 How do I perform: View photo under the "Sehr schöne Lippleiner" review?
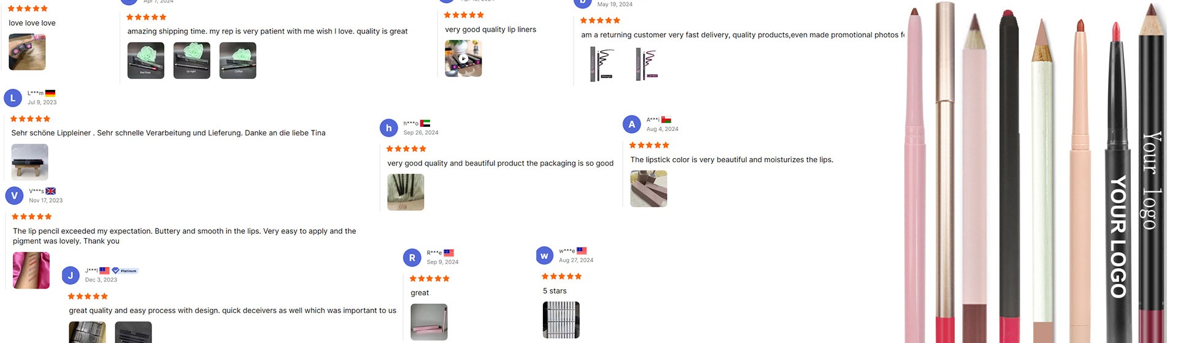pos(29,162)
